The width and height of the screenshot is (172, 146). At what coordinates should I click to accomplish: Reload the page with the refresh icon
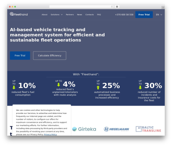pos(112,7)
